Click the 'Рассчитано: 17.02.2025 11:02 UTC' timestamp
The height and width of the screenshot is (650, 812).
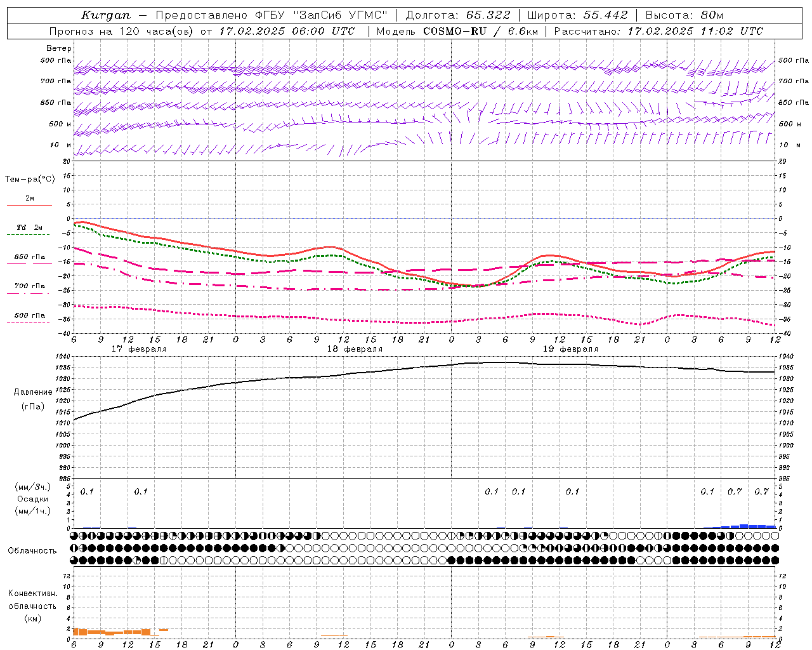(658, 31)
